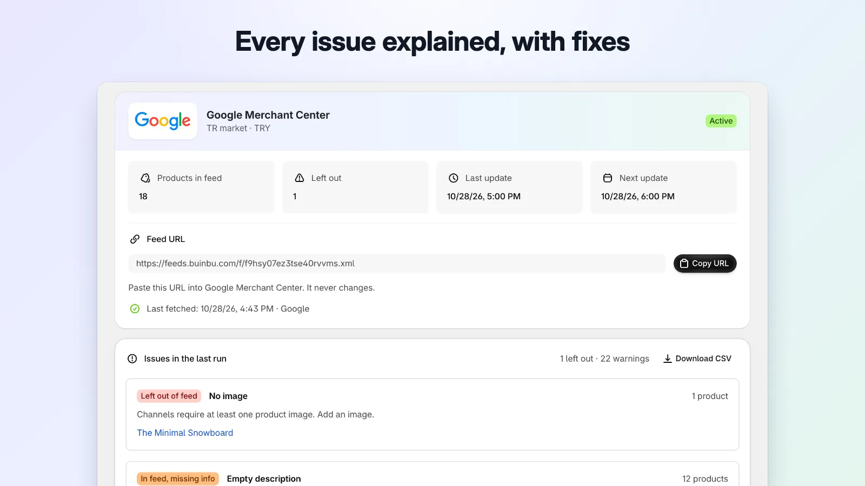This screenshot has height=486, width=865.
Task: Click the '12 products' count label
Action: click(x=705, y=479)
